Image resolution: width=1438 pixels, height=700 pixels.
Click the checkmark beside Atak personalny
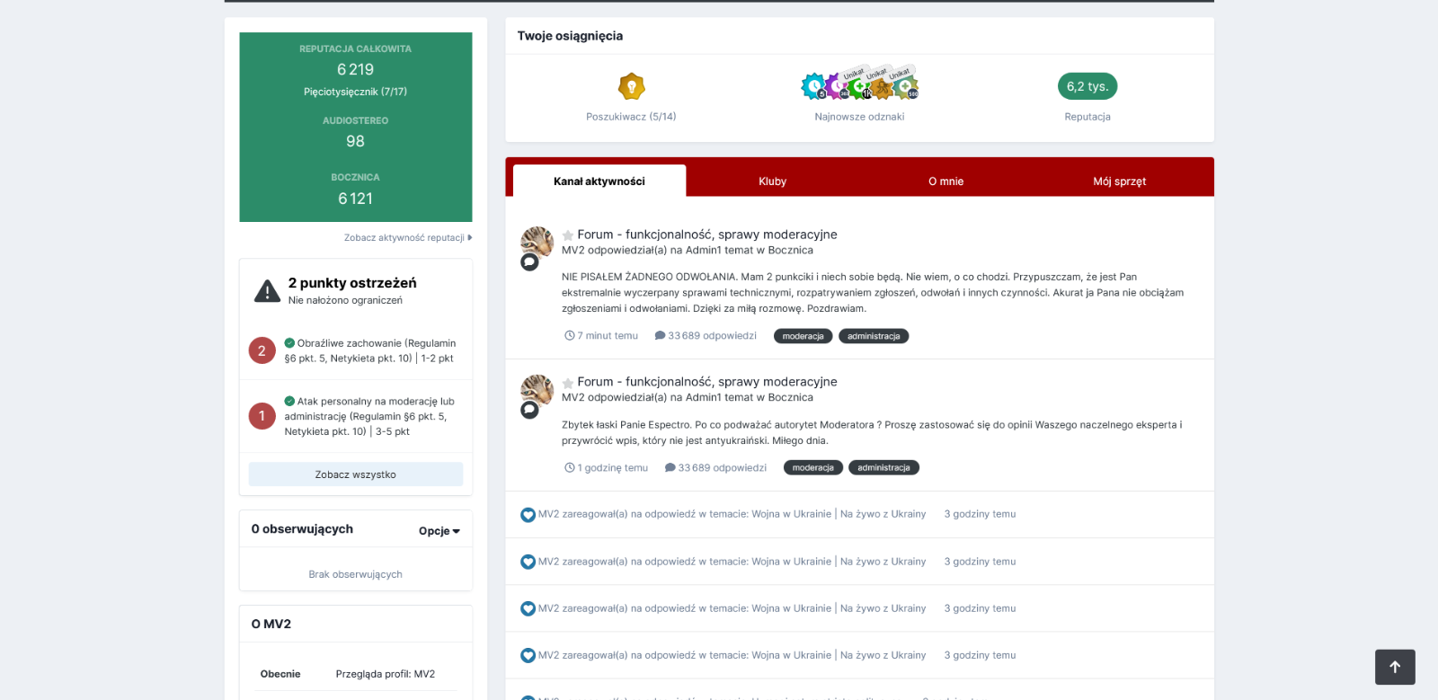pyautogui.click(x=289, y=402)
